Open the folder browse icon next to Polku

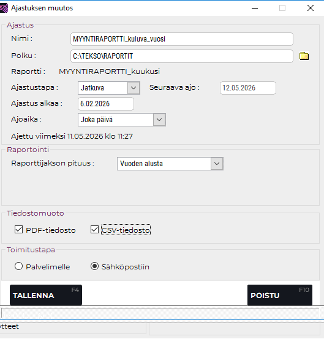[x=304, y=56]
